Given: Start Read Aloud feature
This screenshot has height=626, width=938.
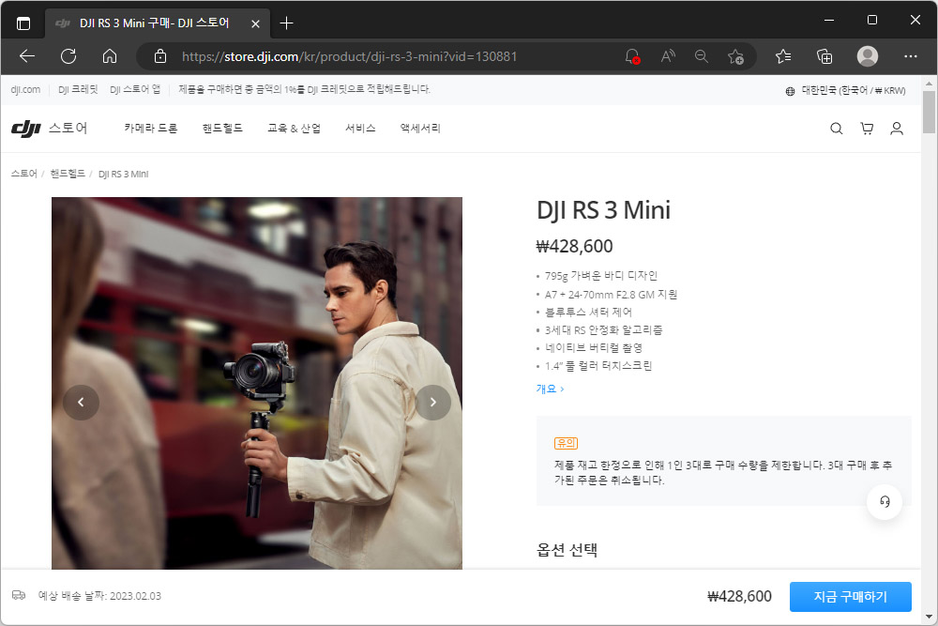Looking at the screenshot, I should [668, 56].
